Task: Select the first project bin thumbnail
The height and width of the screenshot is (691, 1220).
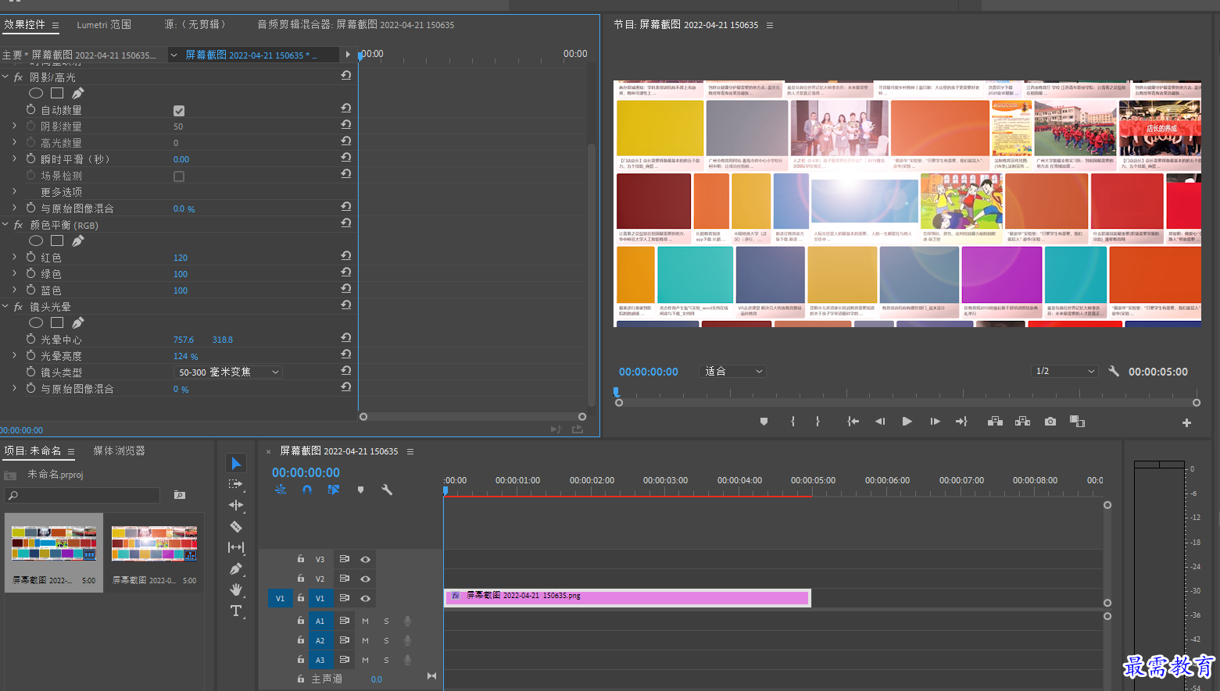Action: tap(55, 544)
